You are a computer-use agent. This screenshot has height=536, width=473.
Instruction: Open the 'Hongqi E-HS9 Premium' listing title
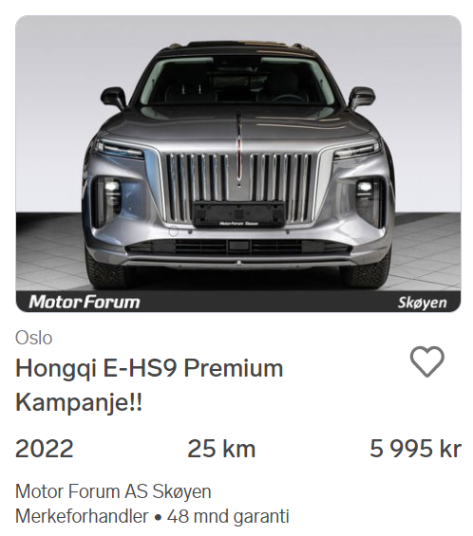pyautogui.click(x=149, y=368)
